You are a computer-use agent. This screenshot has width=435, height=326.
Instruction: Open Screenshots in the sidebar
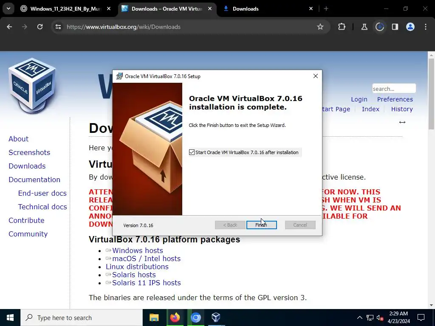coord(29,152)
